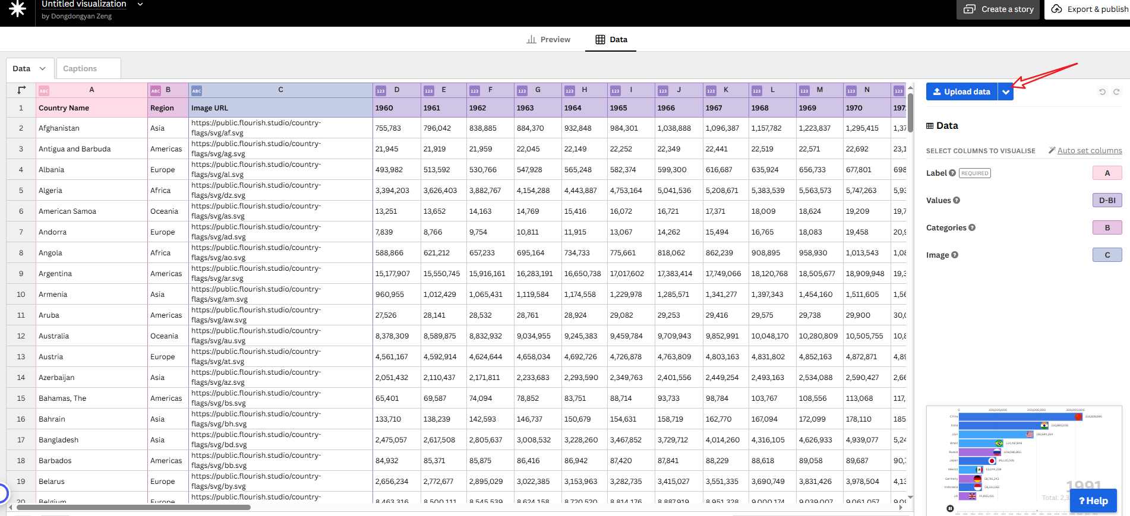Select Algeria's region cell "Africa"
1130x516 pixels.
(x=168, y=191)
